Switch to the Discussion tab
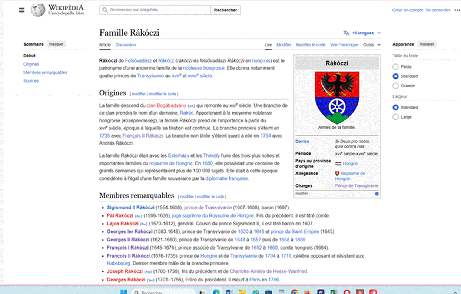The width and height of the screenshot is (461, 294). click(126, 45)
